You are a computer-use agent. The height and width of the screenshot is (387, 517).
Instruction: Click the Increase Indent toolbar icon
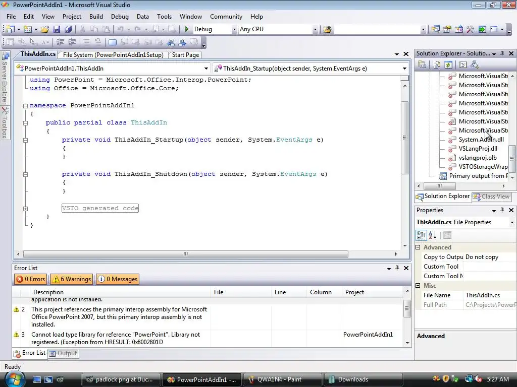(x=72, y=42)
